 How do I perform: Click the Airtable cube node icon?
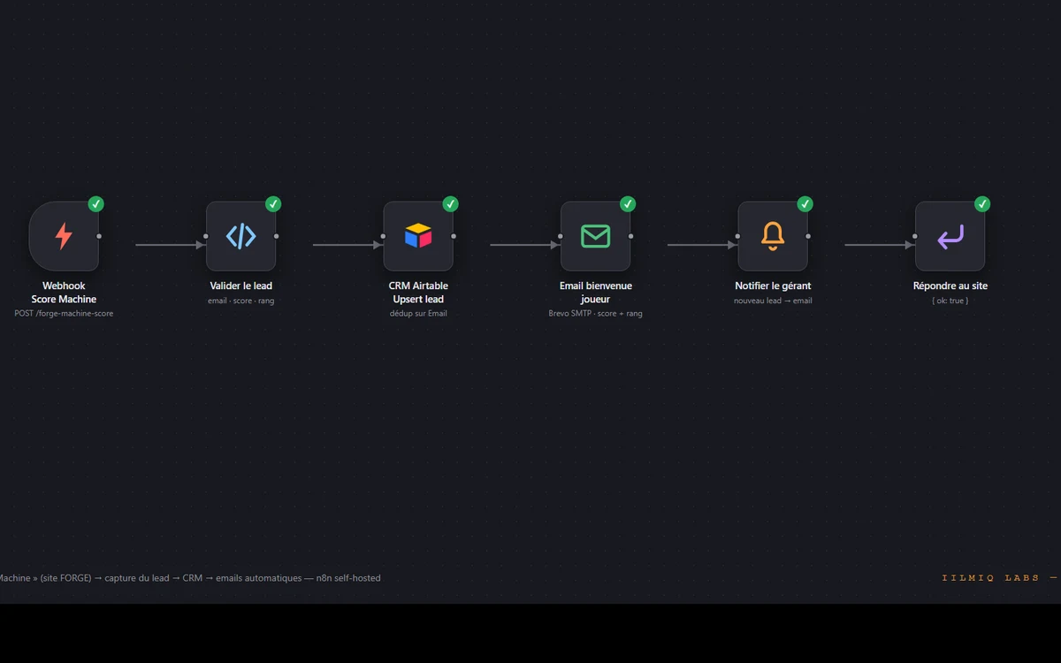pyautogui.click(x=418, y=236)
